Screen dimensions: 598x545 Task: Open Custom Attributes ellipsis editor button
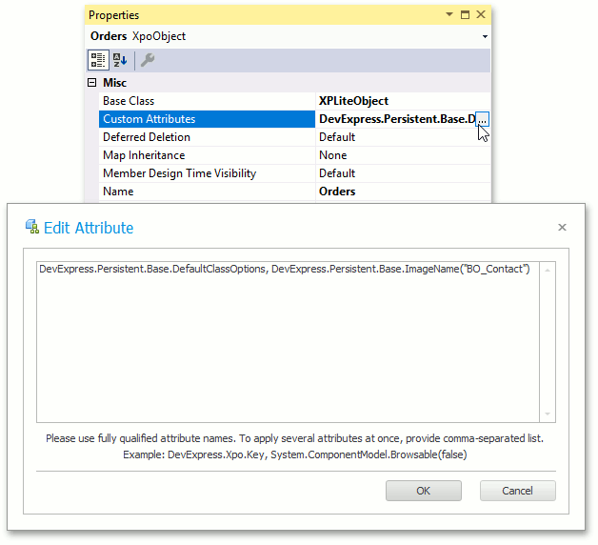click(482, 119)
